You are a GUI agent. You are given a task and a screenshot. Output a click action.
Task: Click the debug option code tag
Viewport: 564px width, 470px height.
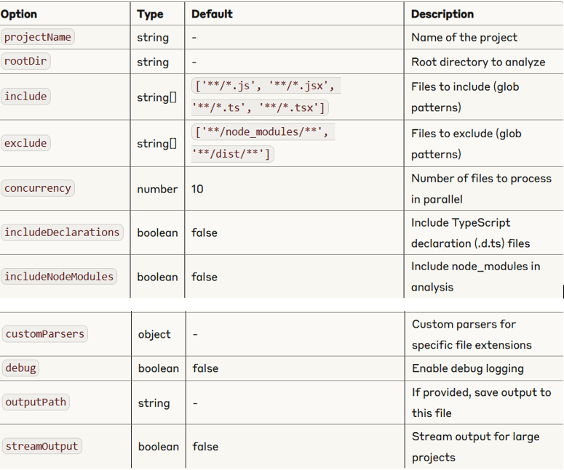tap(20, 368)
